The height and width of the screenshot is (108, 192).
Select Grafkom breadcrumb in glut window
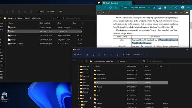pos(11,18)
